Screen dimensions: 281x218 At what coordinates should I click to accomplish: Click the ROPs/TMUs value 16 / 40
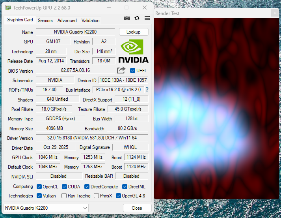click(49, 89)
